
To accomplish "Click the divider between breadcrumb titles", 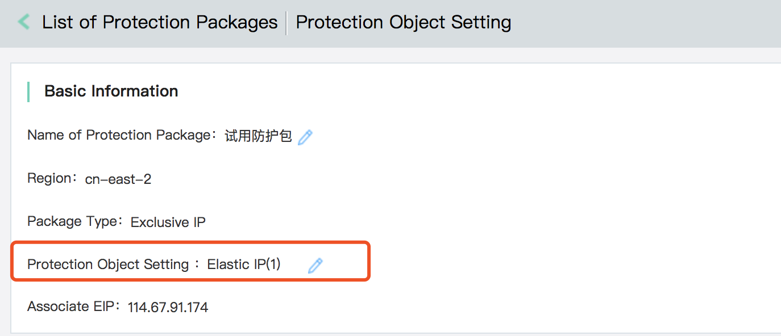I will pyautogui.click(x=286, y=23).
